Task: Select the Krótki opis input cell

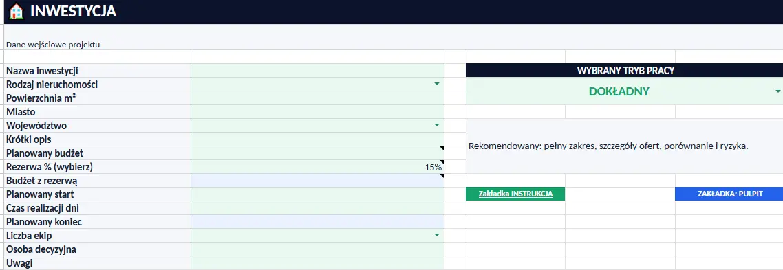Action: [318, 139]
